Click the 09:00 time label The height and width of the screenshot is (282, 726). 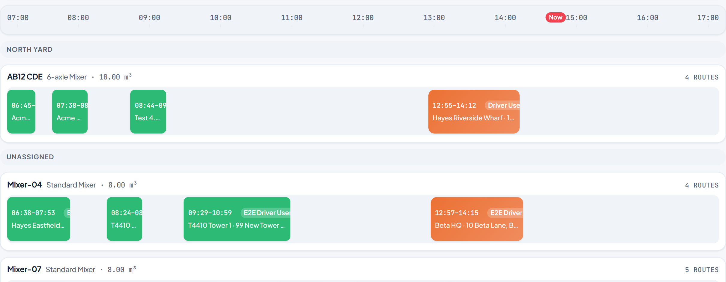[x=149, y=18]
